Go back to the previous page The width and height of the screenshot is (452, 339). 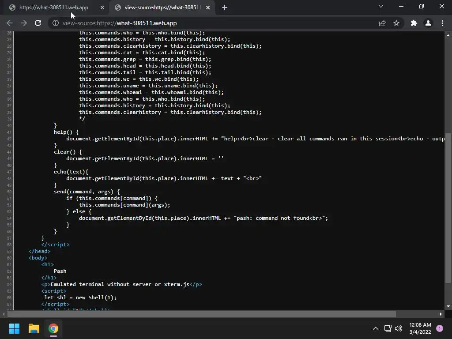[x=10, y=23]
